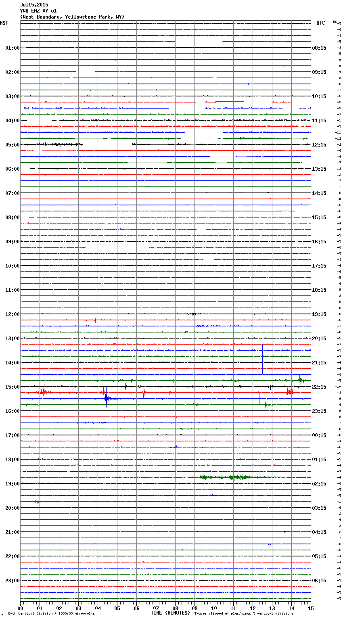The image size is (343, 619).
Task: Select the 04:00 MST time label
Action: [13, 121]
